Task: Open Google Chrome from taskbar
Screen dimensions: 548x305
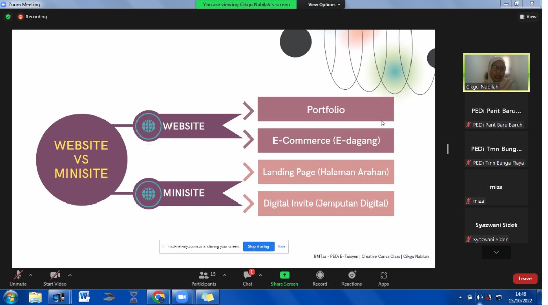Action: click(x=158, y=297)
